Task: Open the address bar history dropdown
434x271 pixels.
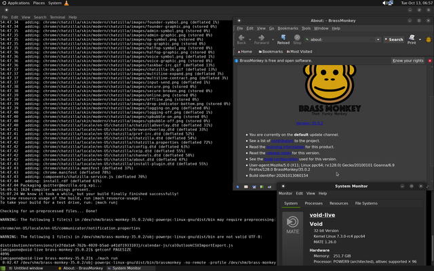Action: 378,39
